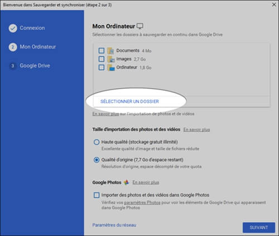Screen dimensions: 279x236
Task: Open En savoir plus next to Google Photos
Action: (x=146, y=182)
